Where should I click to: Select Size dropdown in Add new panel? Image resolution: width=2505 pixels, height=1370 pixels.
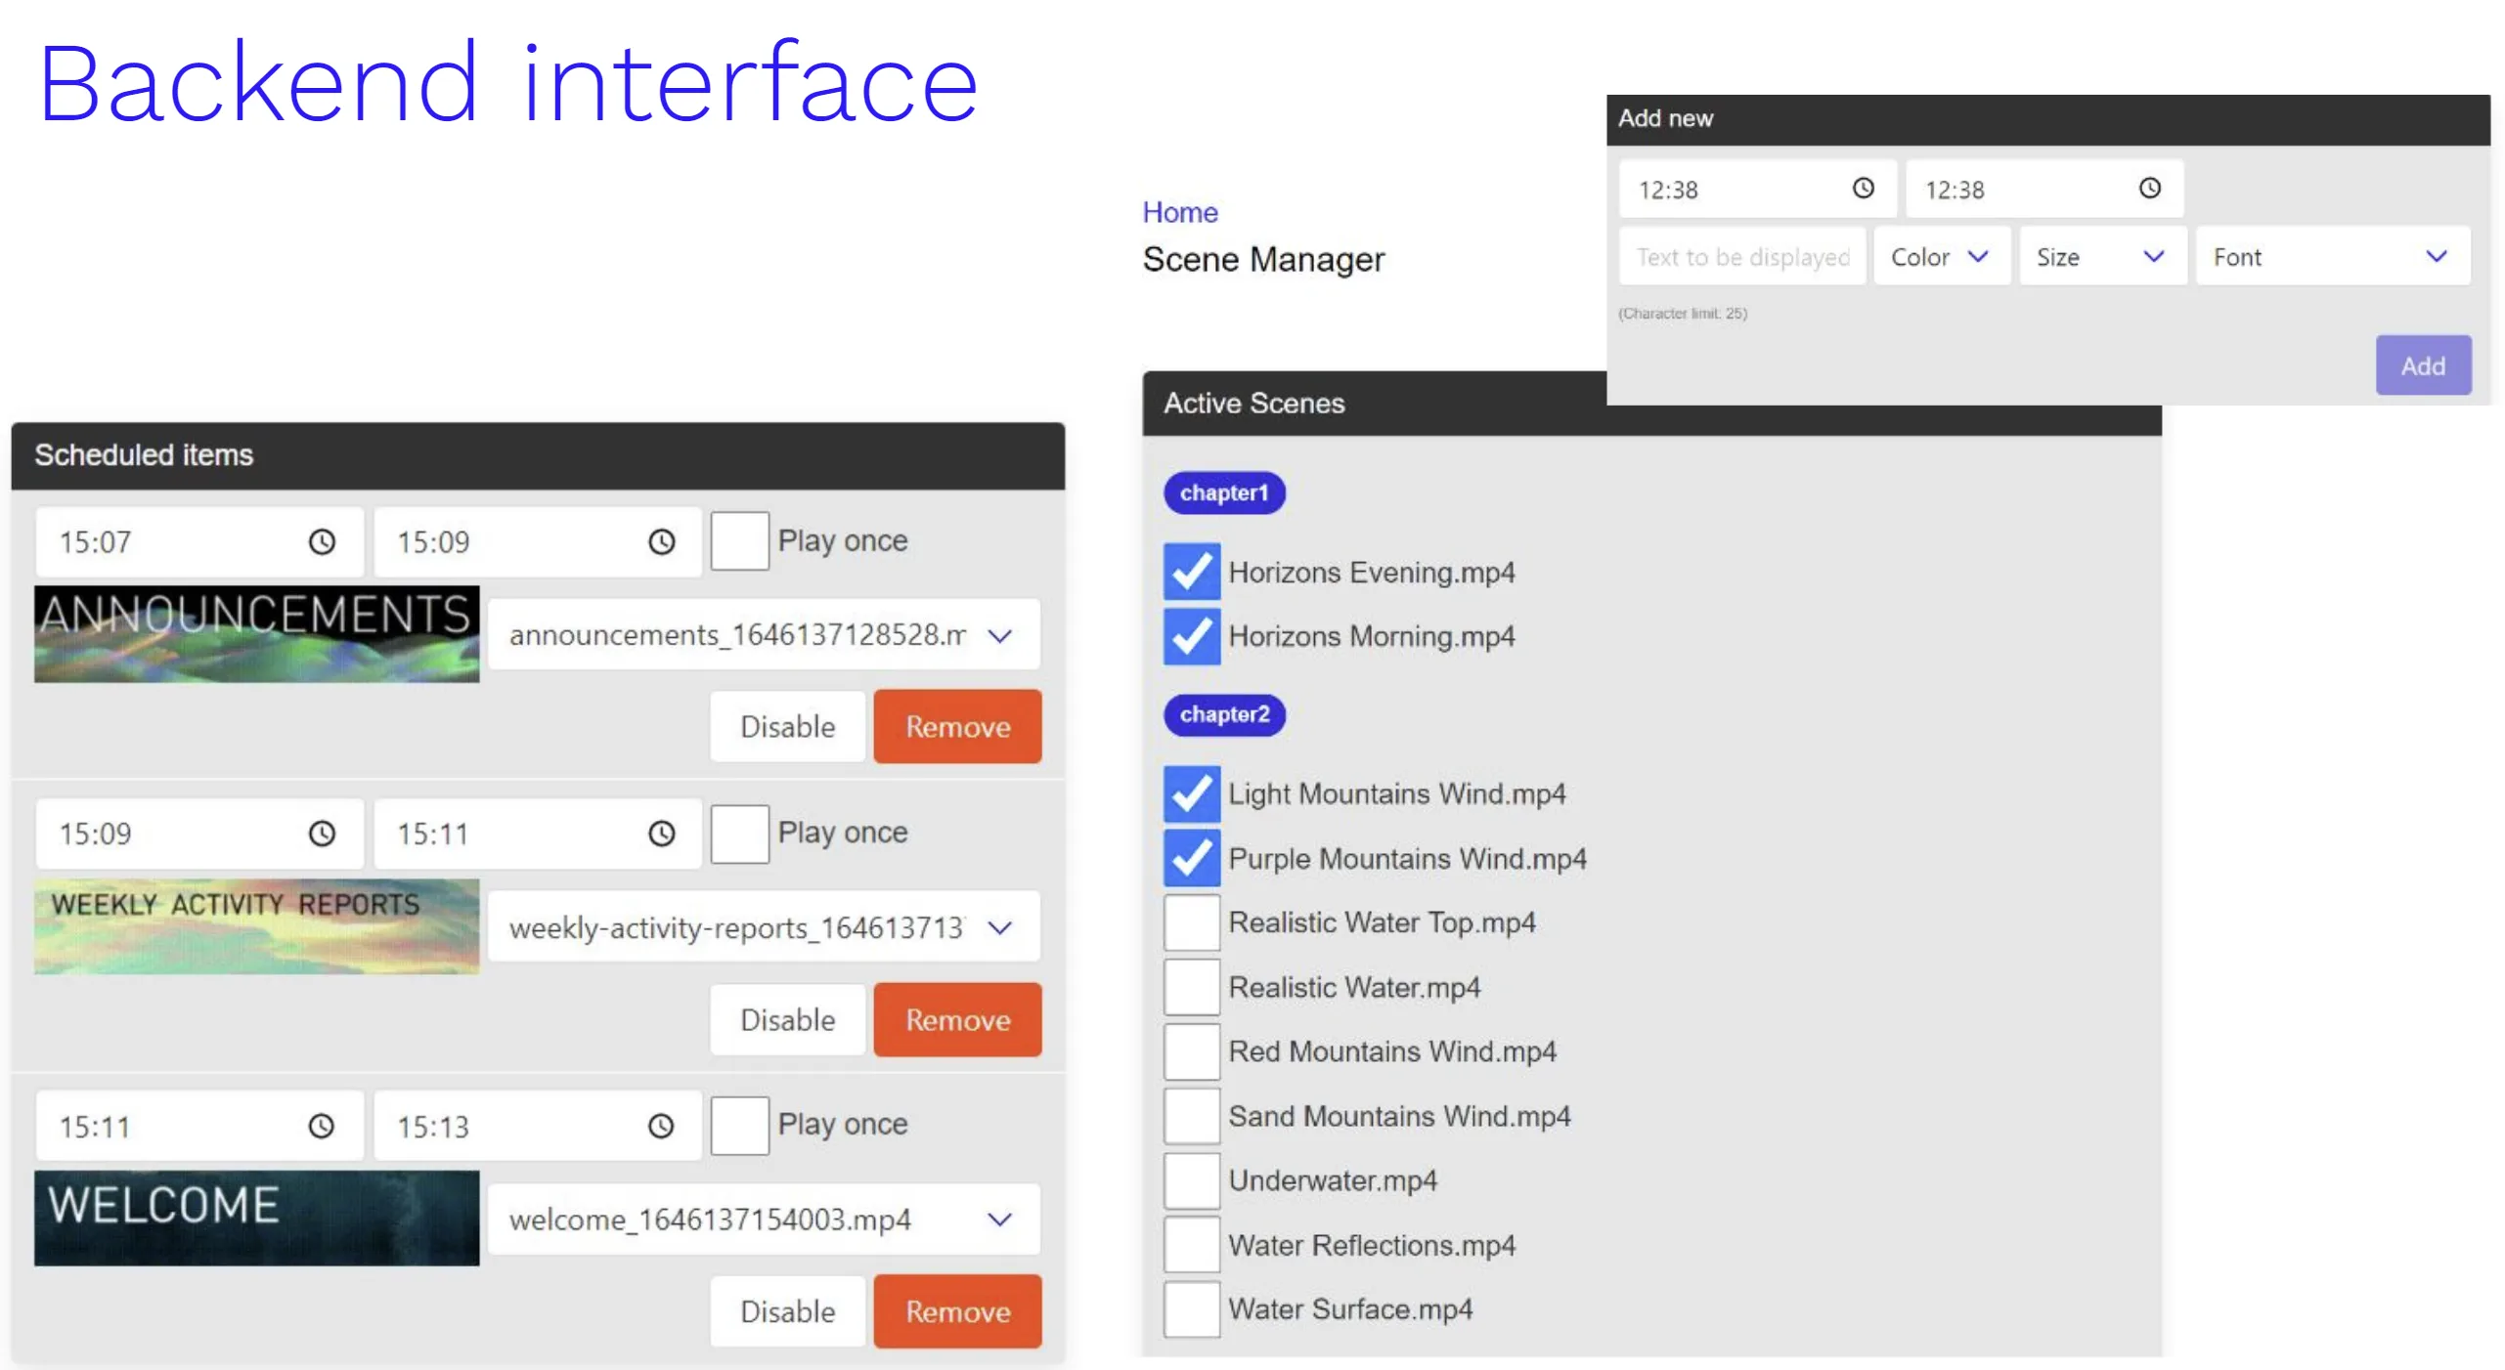pyautogui.click(x=2100, y=256)
